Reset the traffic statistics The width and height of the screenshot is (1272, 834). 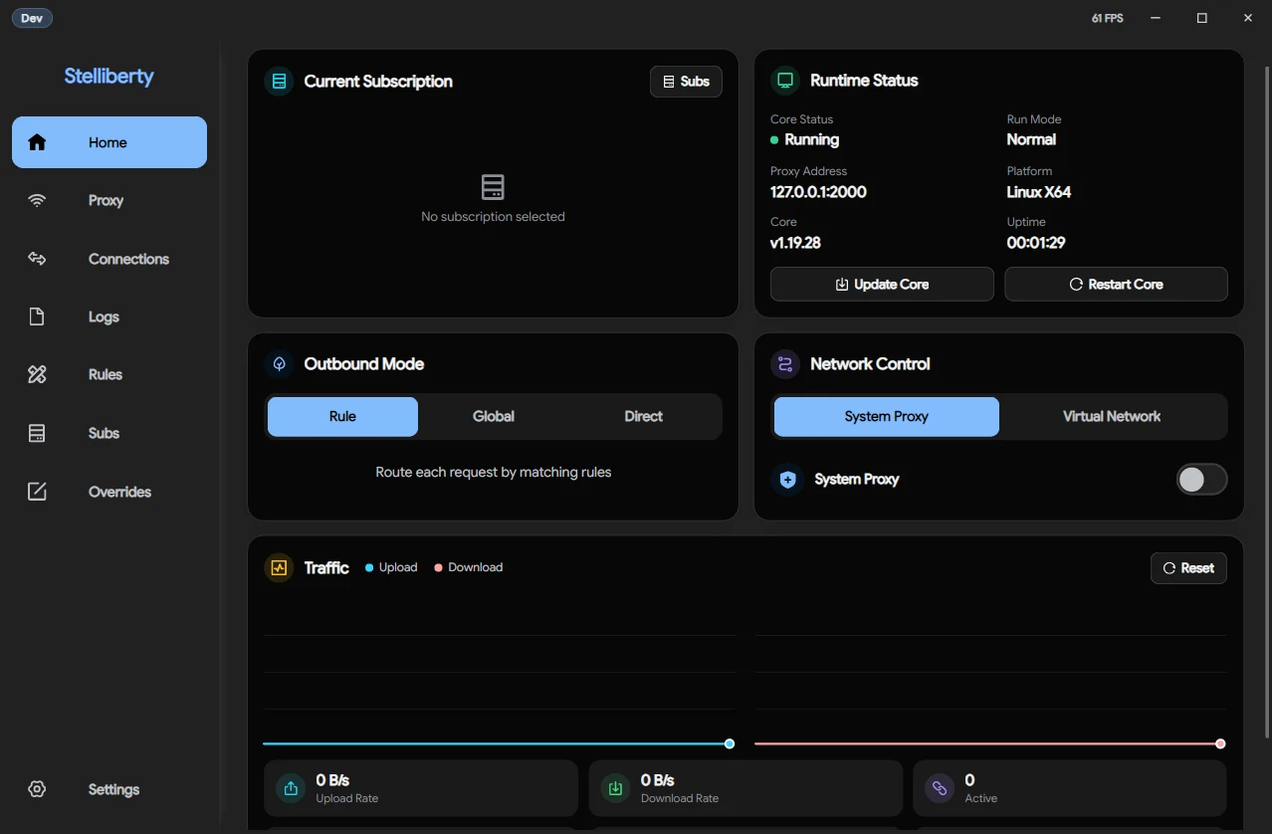(1188, 568)
